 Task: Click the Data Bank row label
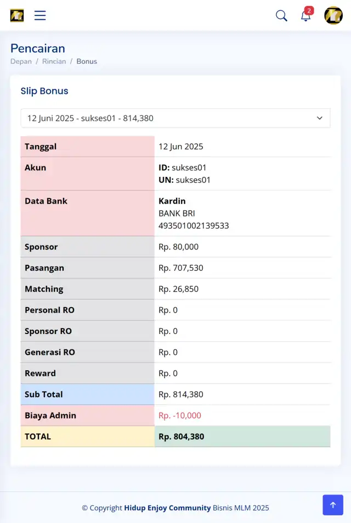point(46,201)
